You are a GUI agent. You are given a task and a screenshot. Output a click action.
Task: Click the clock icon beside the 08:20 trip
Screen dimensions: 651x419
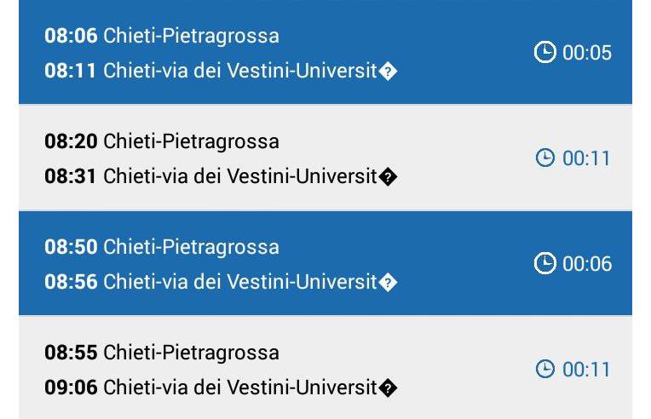544,158
